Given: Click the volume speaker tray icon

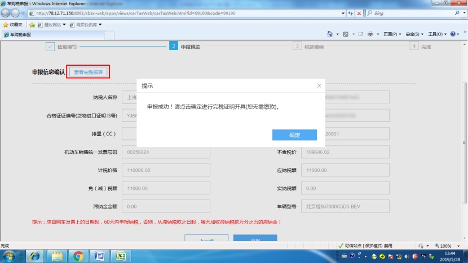Looking at the screenshot, I should tap(407, 256).
